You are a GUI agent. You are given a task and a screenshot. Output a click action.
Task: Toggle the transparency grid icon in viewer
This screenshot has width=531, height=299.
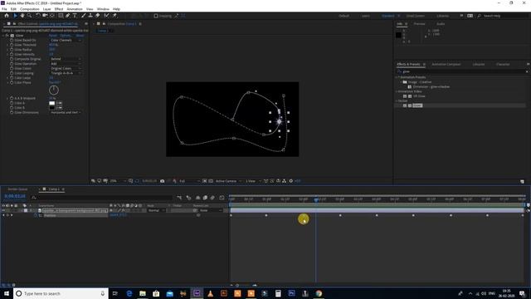coord(211,181)
